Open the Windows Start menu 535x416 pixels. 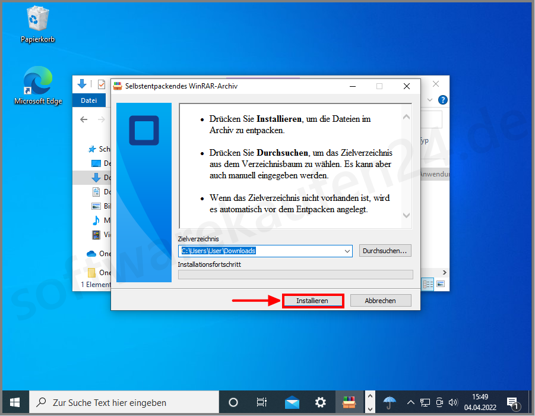15,403
